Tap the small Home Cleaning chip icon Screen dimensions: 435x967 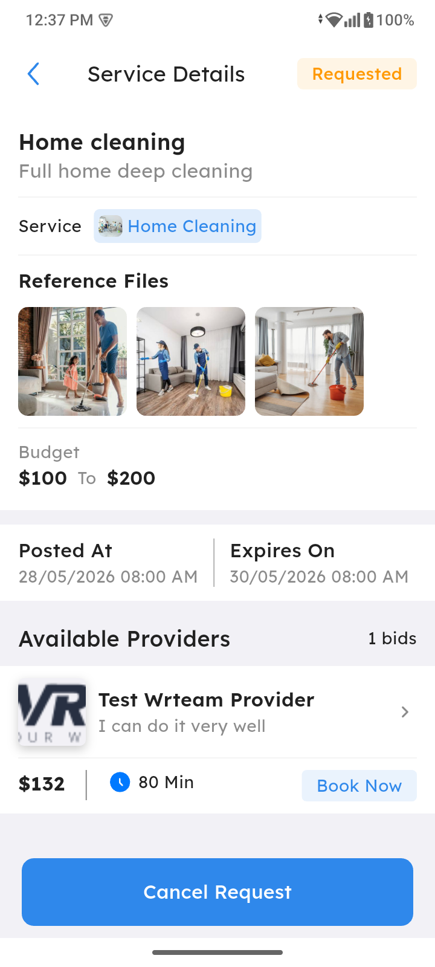click(x=111, y=226)
